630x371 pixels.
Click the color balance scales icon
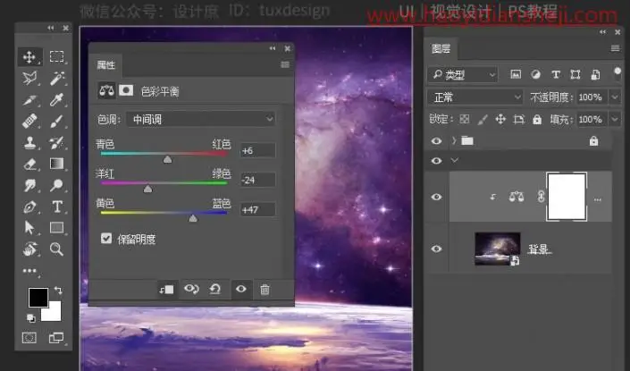click(x=106, y=90)
